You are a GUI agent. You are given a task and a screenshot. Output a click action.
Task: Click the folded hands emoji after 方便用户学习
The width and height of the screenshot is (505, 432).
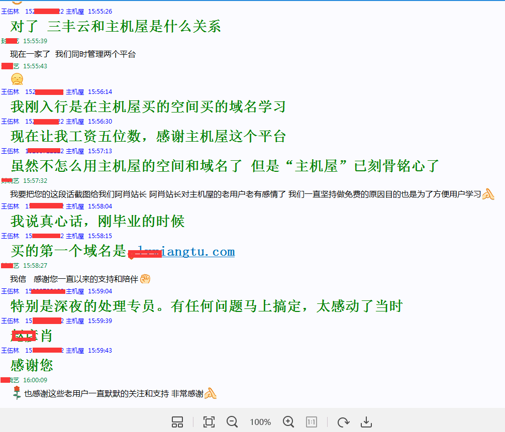[488, 194]
